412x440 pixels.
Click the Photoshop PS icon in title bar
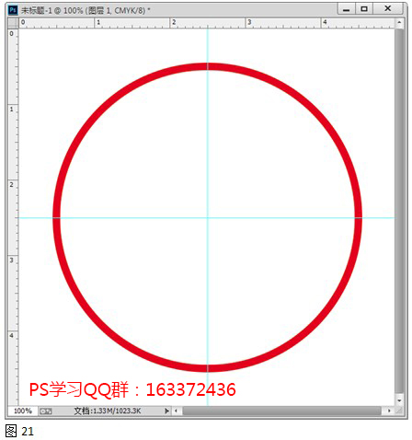click(13, 10)
